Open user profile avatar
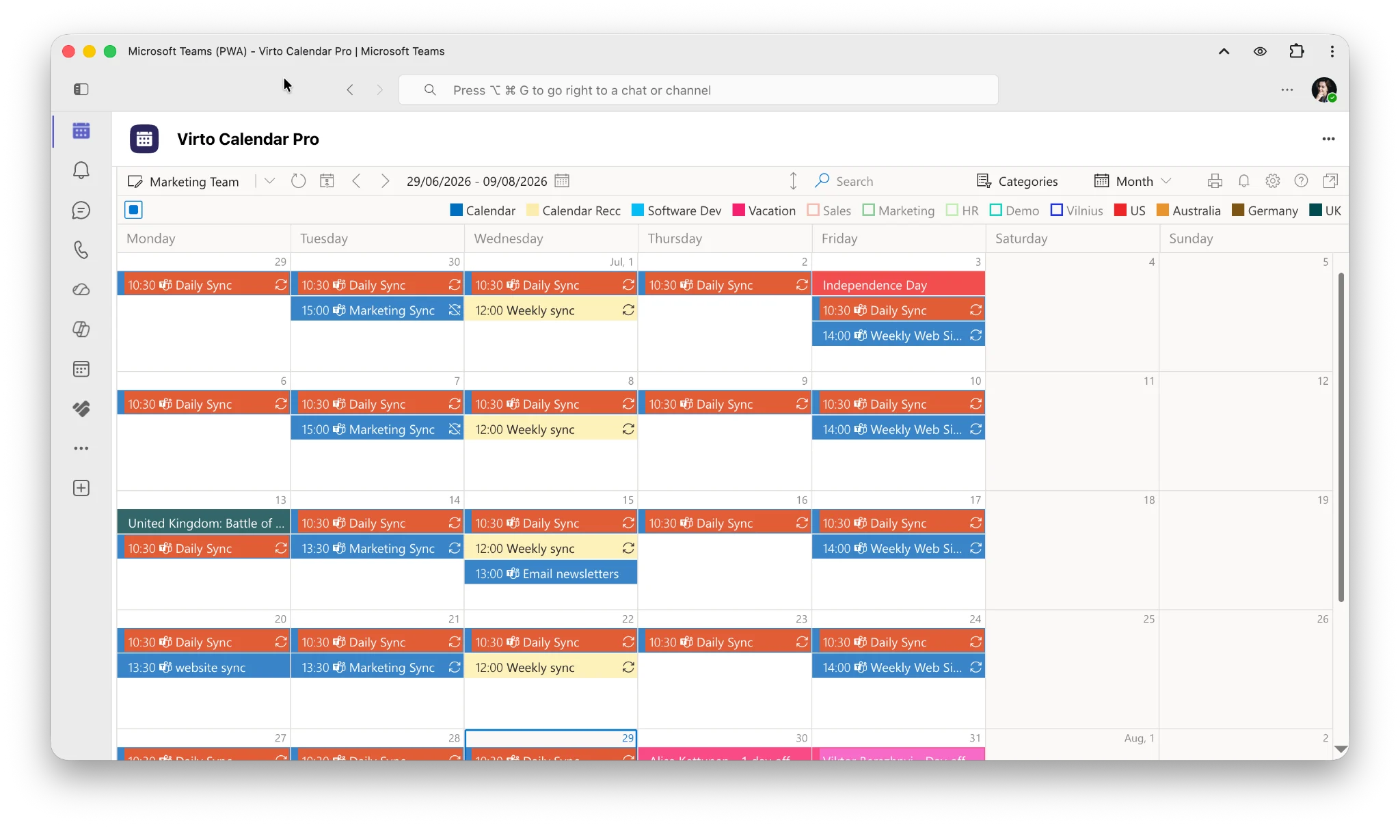The image size is (1400, 827). click(x=1323, y=90)
